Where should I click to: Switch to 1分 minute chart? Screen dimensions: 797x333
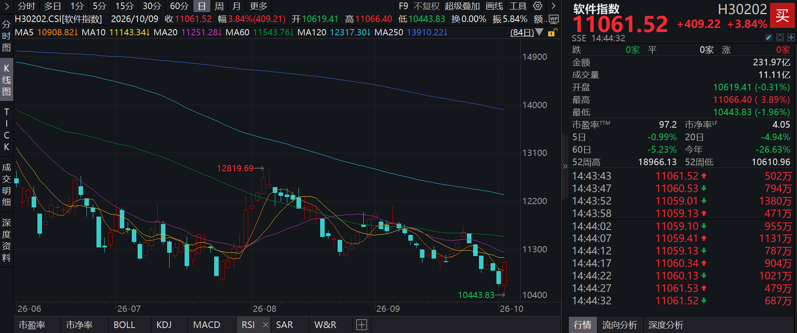(x=77, y=6)
